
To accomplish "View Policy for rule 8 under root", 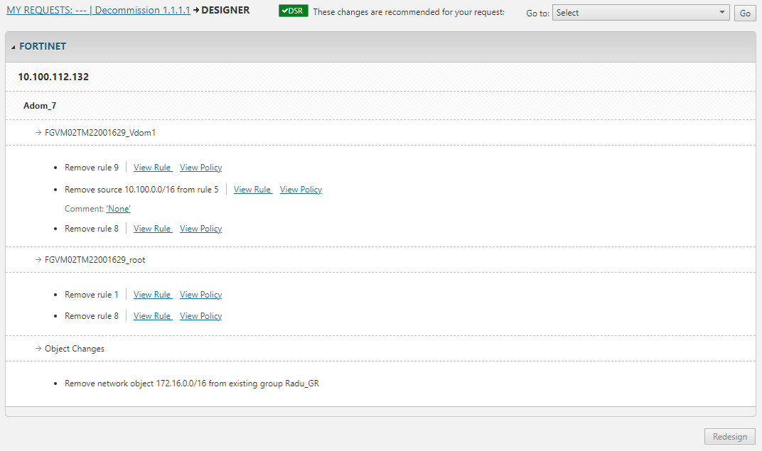I will pyautogui.click(x=200, y=316).
